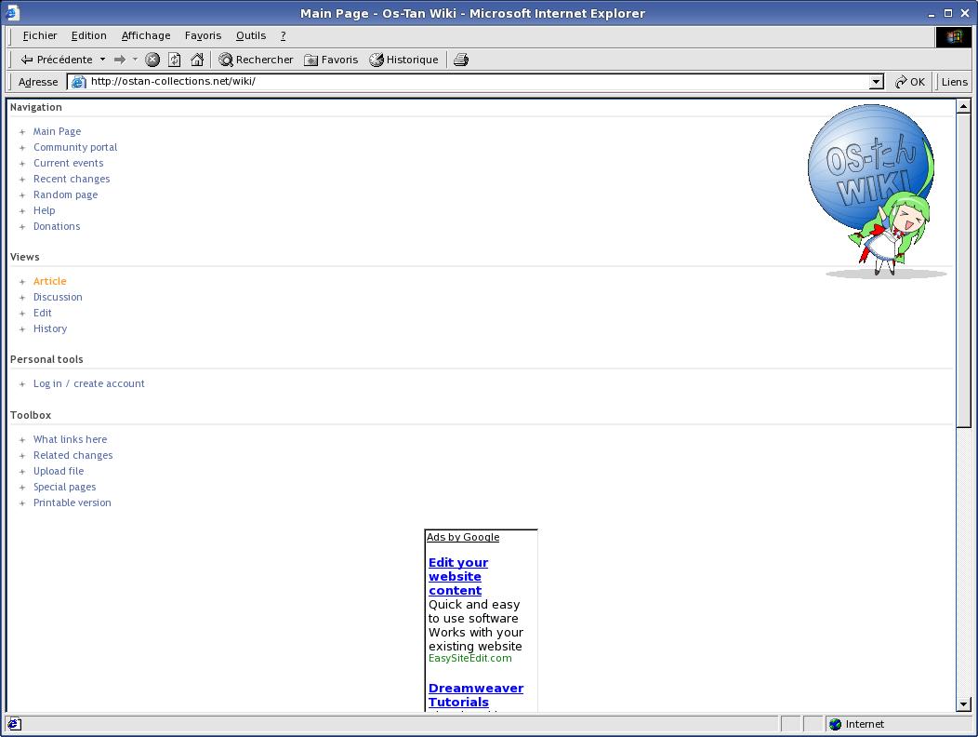Screen dimensions: 978x737
Task: Click the Internet zone globe icon
Action: point(835,724)
